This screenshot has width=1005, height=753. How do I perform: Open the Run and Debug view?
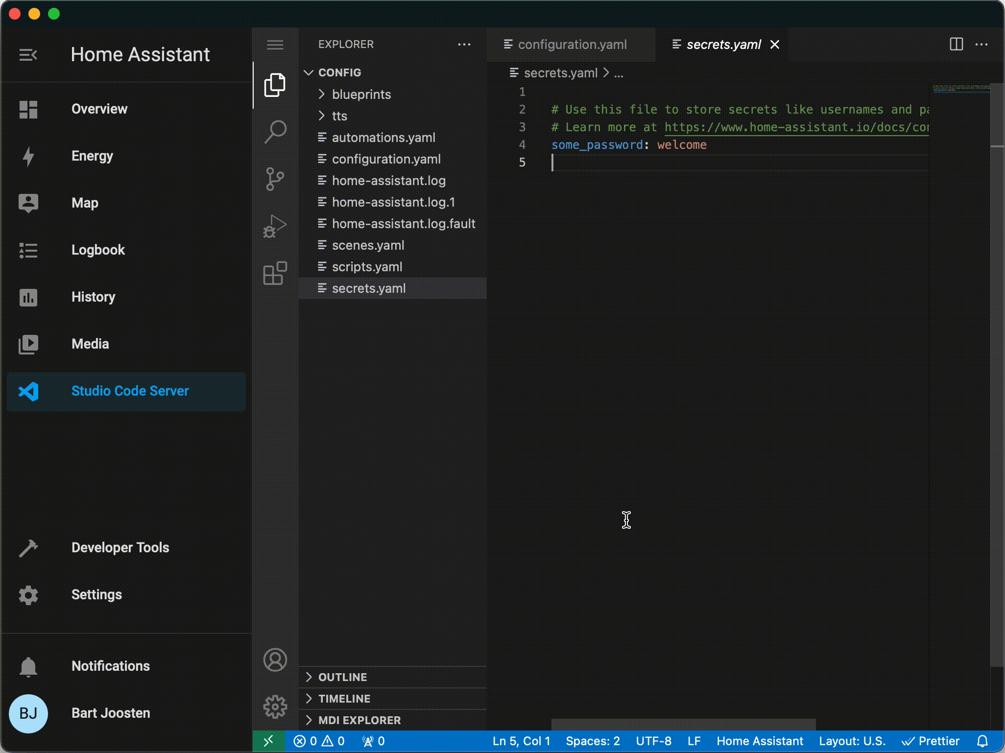pos(275,226)
